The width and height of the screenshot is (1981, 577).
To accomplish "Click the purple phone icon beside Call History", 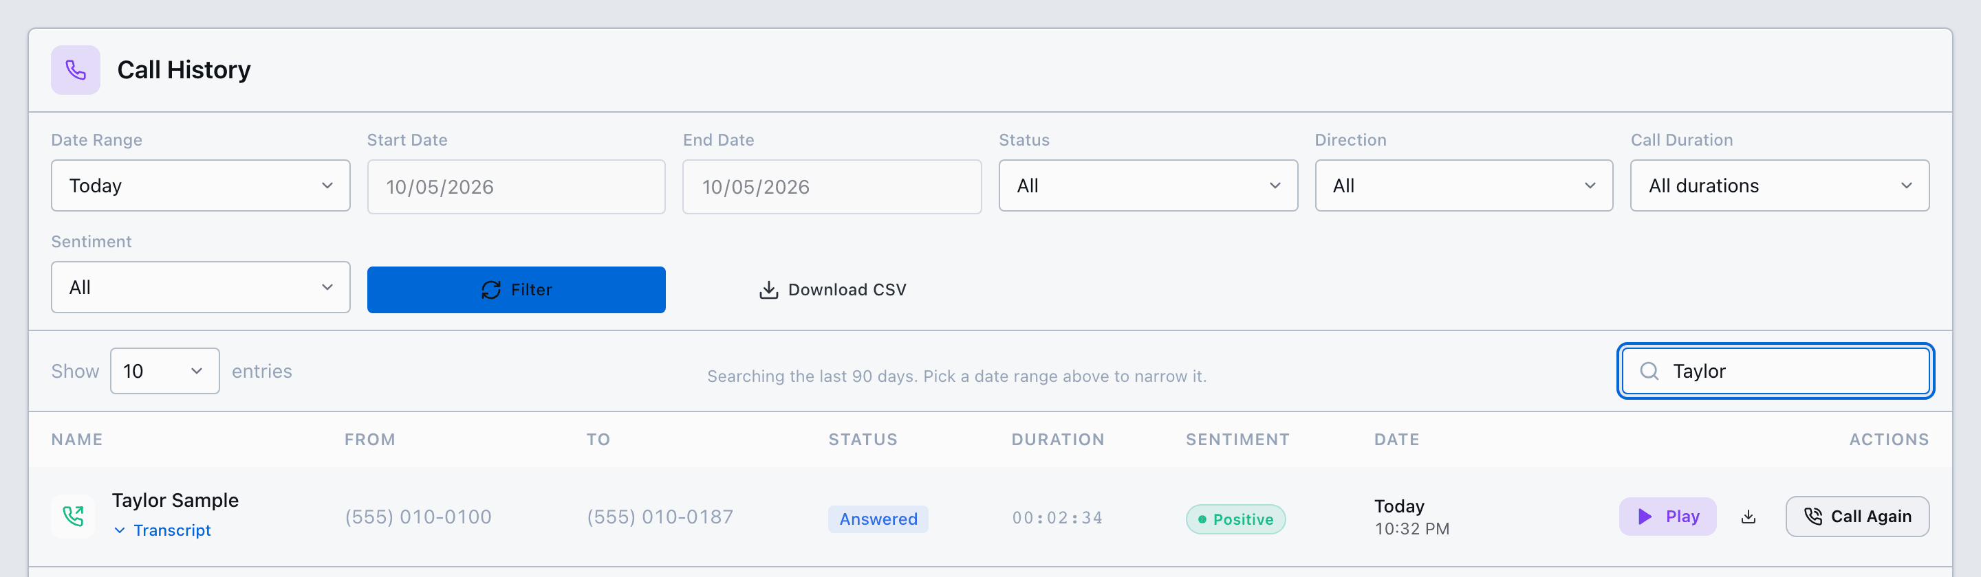I will pos(76,70).
